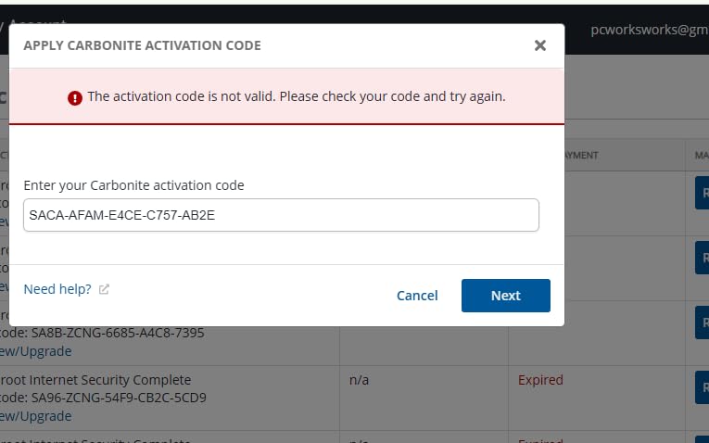
Task: Click Renew/Upgrade under keycode SA8B-ZCNG-6685-A4C8-7395
Action: pos(35,351)
